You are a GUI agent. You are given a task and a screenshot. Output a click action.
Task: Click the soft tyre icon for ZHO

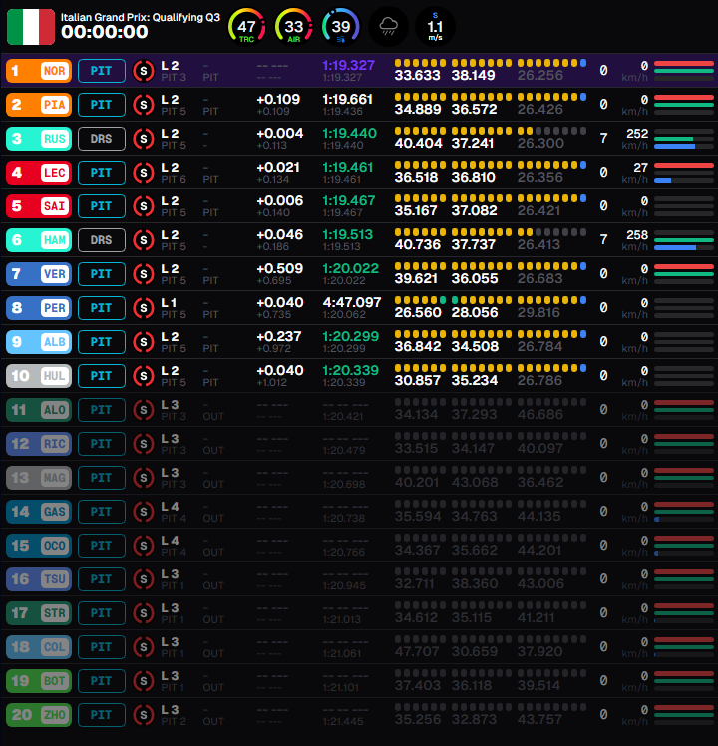(144, 715)
